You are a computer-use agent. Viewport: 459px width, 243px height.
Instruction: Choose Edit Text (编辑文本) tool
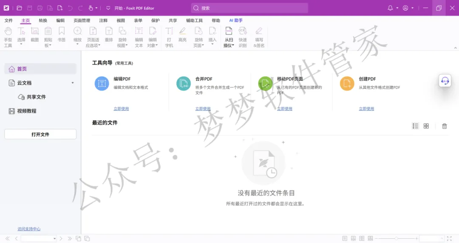coord(139,37)
